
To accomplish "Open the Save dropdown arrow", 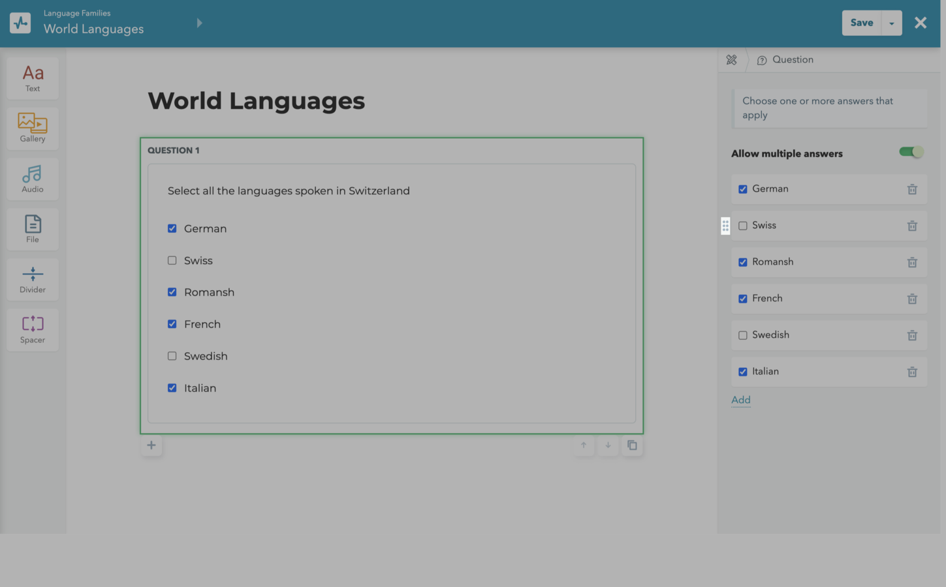I will coord(892,23).
